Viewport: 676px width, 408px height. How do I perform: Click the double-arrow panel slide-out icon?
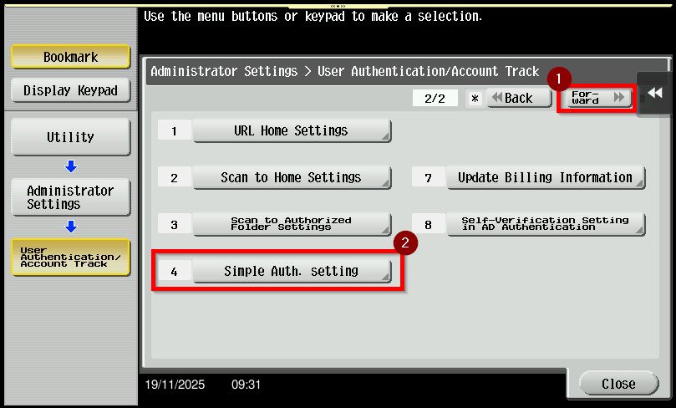[655, 94]
